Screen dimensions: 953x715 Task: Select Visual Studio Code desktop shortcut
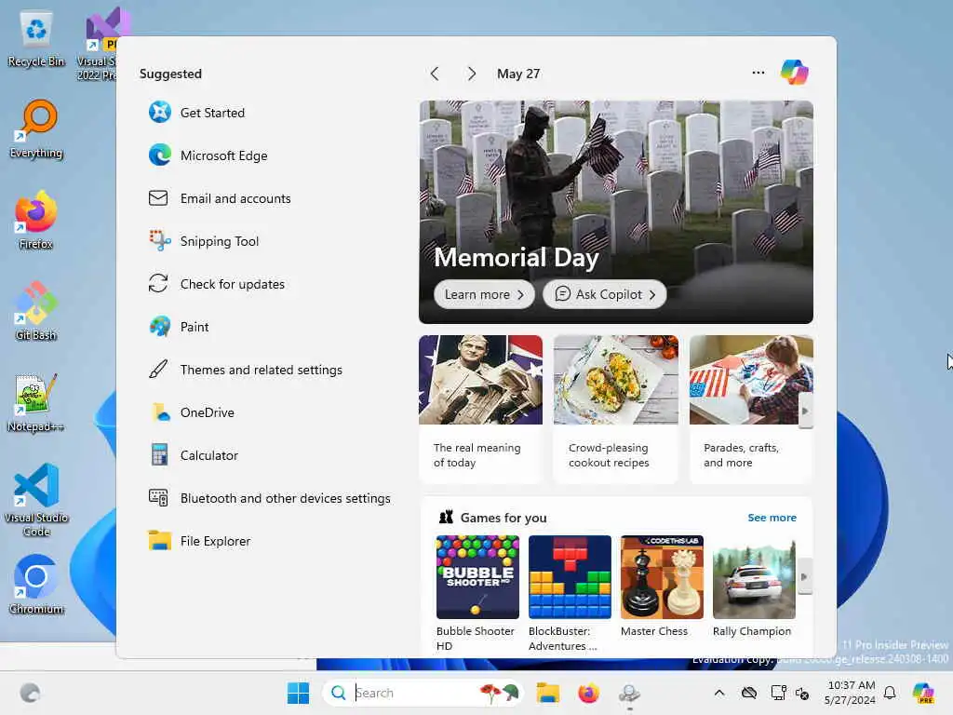[36, 500]
